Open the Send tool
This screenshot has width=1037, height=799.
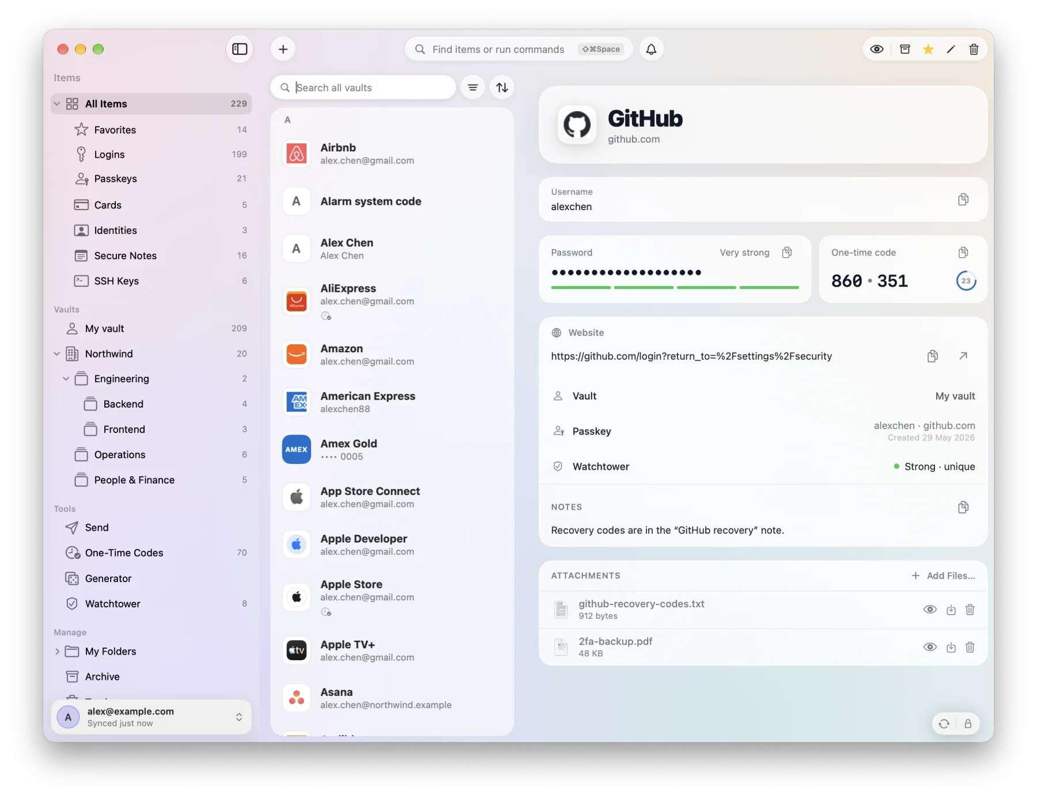click(152, 528)
